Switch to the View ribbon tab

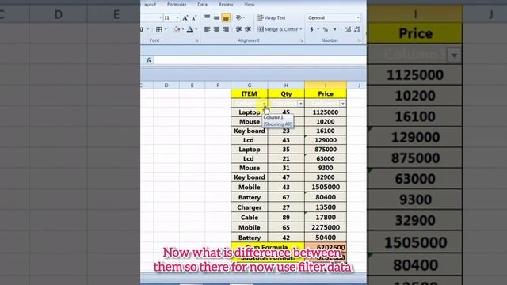pos(250,5)
